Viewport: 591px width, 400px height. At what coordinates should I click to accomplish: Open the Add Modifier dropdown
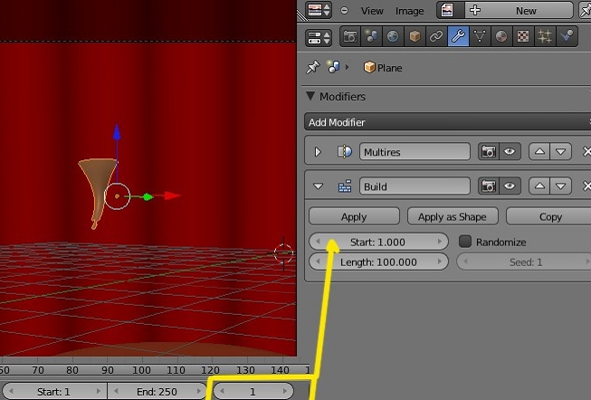[448, 122]
